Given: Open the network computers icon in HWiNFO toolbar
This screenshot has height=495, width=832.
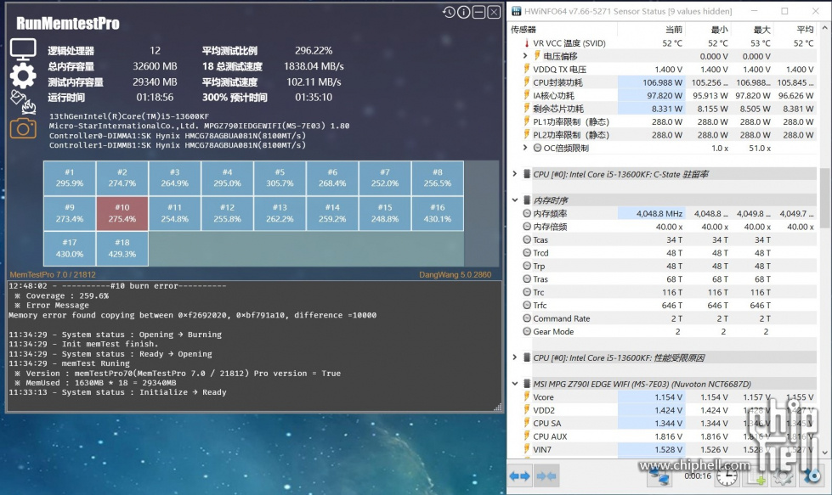Looking at the screenshot, I should pyautogui.click(x=659, y=476).
